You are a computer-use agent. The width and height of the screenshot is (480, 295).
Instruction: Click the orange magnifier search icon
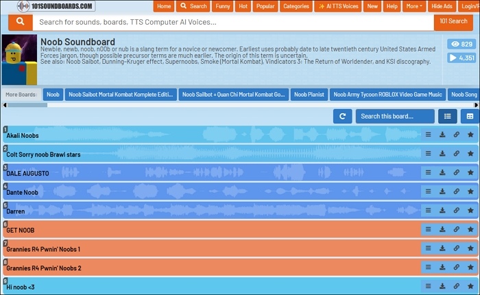21,22
